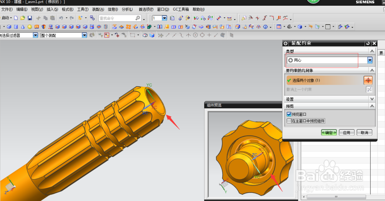Create a sphere primitive
Screen dimensions: 385x201
coord(30,27)
